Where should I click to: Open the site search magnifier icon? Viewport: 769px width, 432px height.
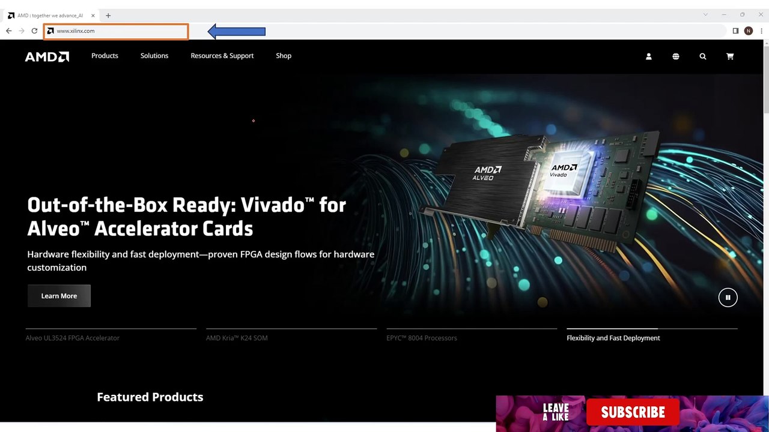pyautogui.click(x=703, y=56)
